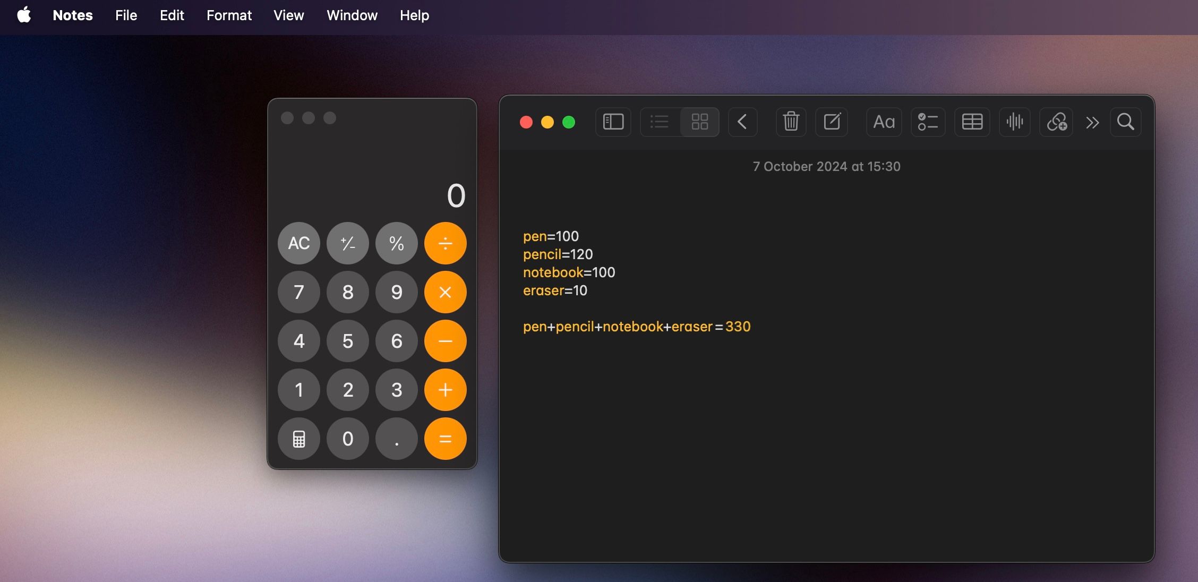1198x582 pixels.
Task: Click the sidebar toggle panel icon
Action: coord(613,122)
